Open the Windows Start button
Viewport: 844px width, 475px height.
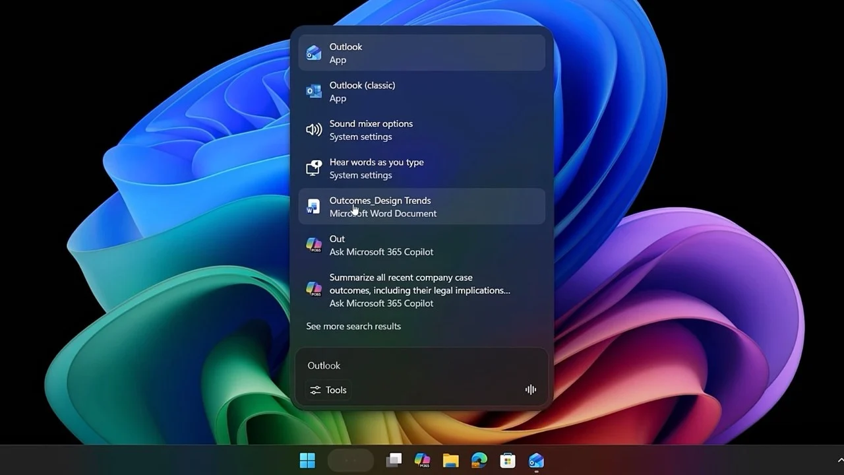[x=307, y=460]
